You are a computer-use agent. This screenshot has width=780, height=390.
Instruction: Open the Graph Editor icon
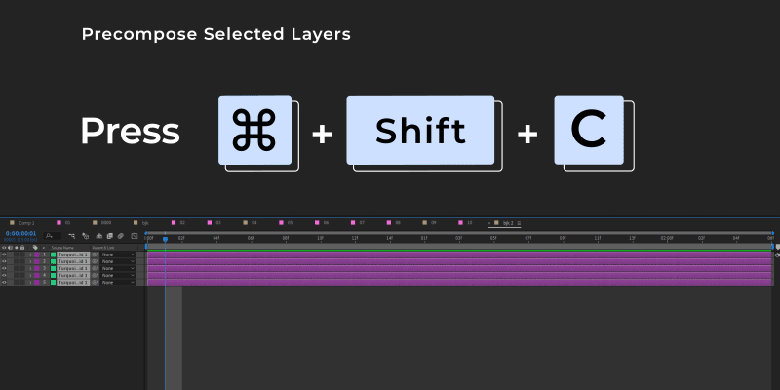point(135,236)
